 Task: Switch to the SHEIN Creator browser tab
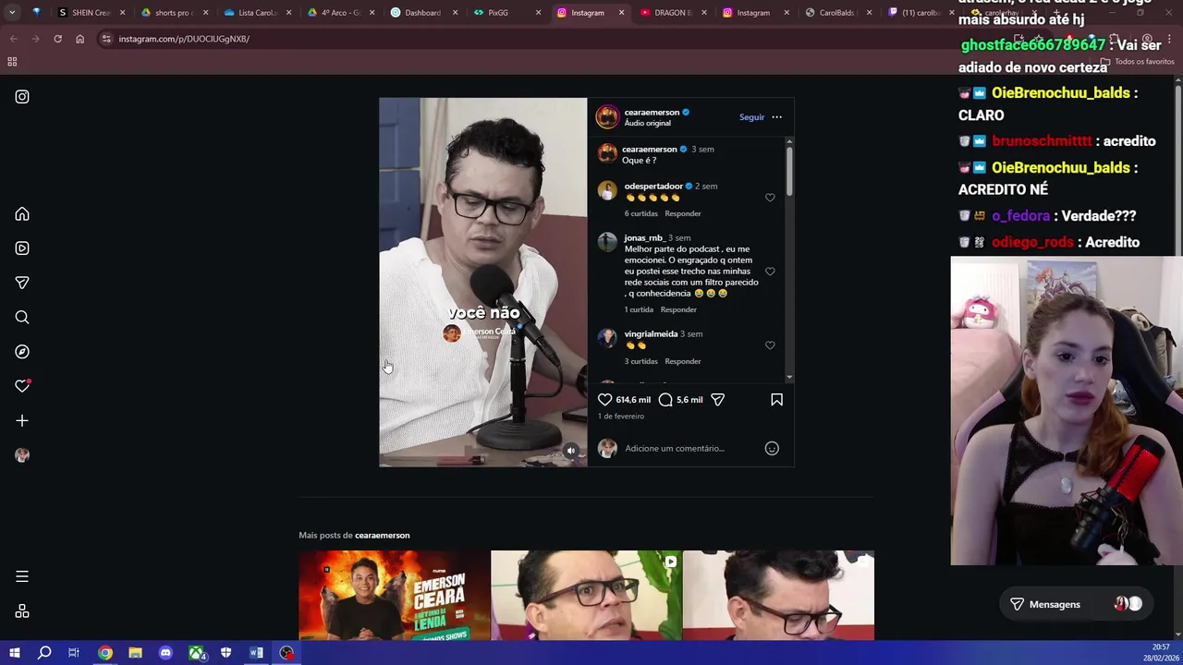tap(91, 13)
